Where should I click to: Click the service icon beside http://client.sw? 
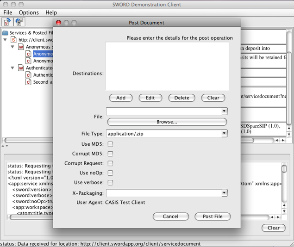pyautogui.click(x=13, y=40)
